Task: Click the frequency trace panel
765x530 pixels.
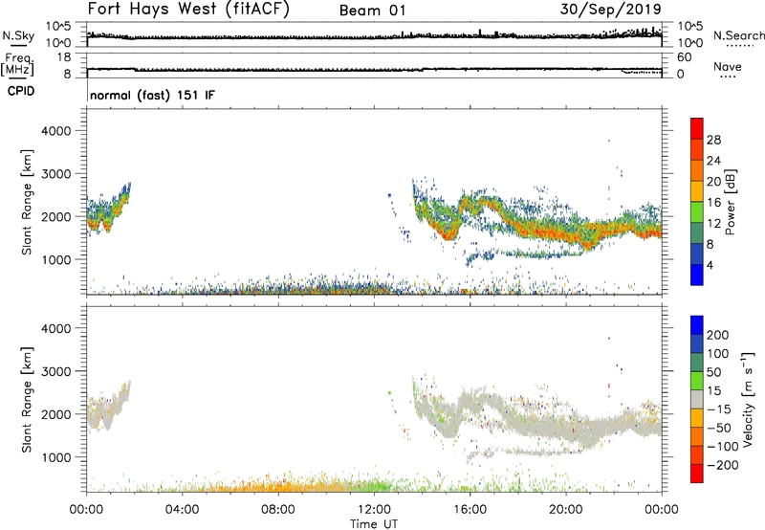Action: pos(374,65)
